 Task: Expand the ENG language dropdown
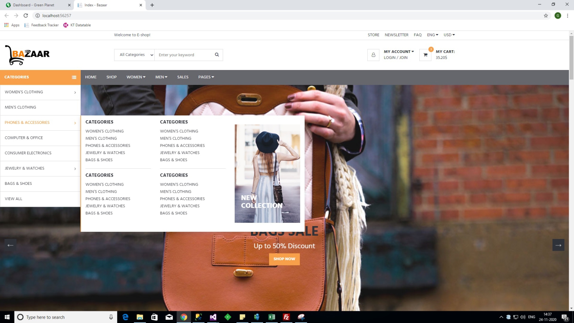coord(432,35)
